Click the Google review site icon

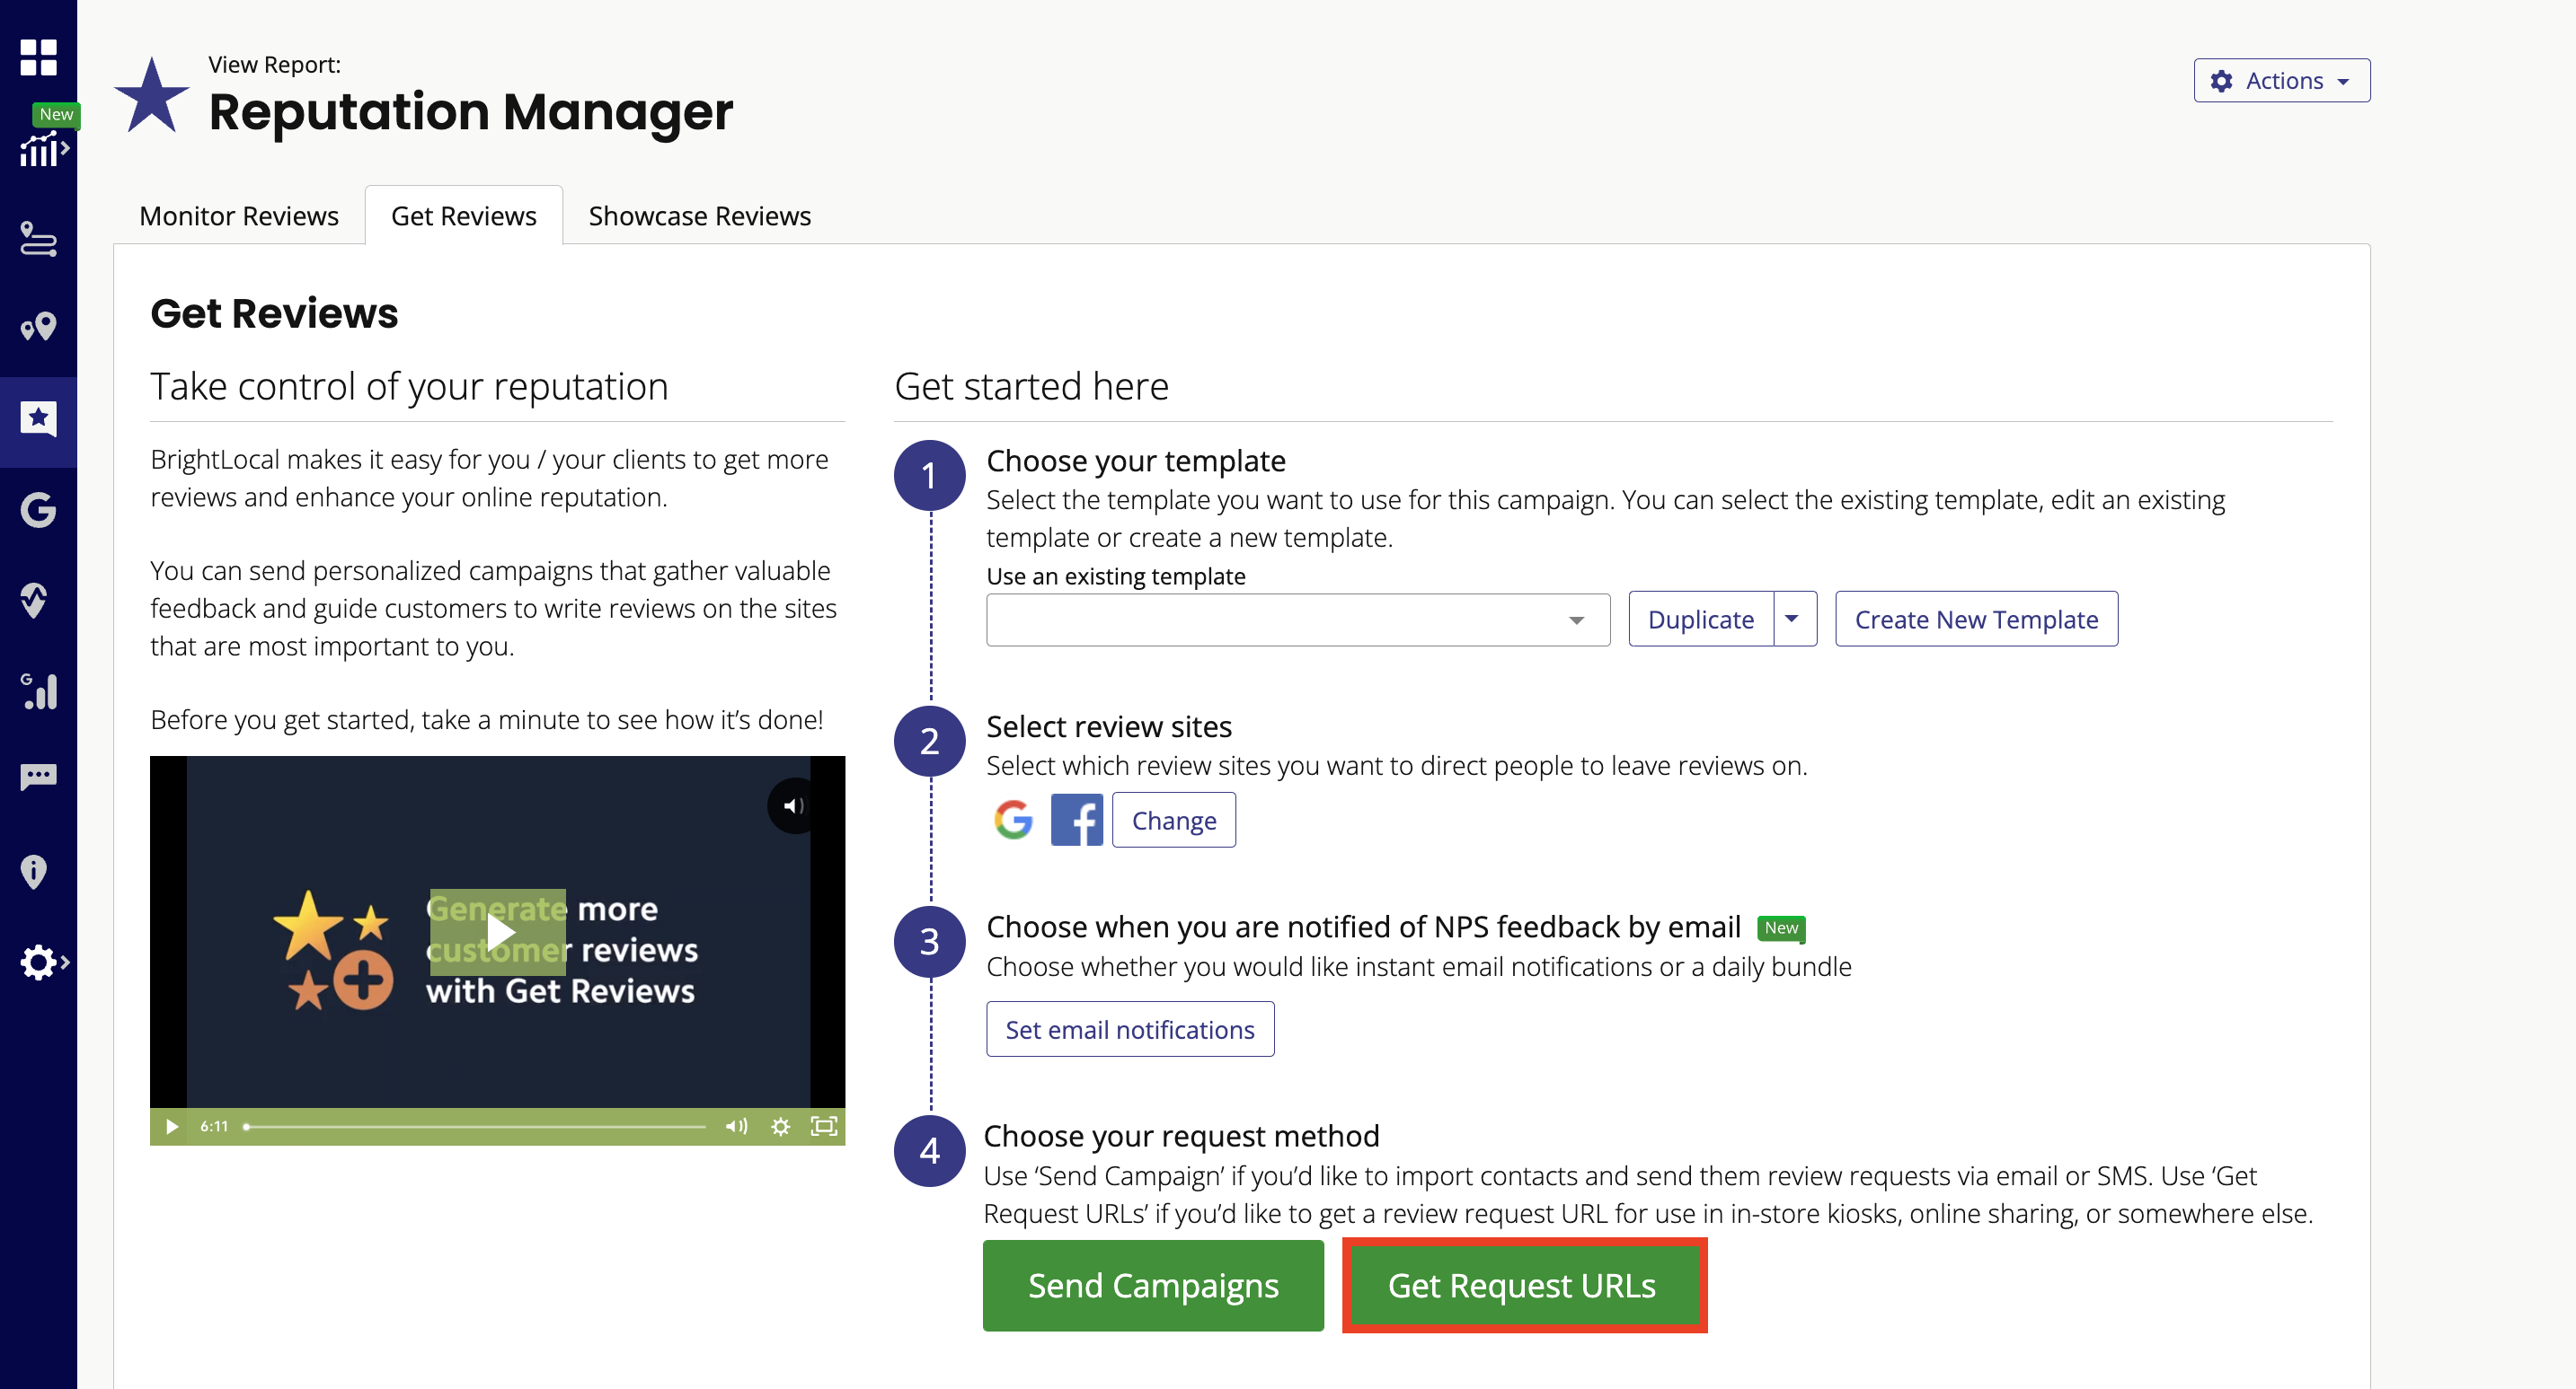(x=1013, y=820)
